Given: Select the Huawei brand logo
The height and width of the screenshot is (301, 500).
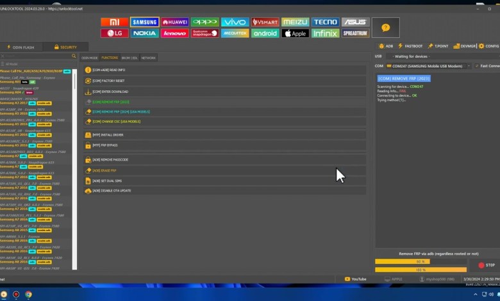Looking at the screenshot, I should tap(175, 22).
